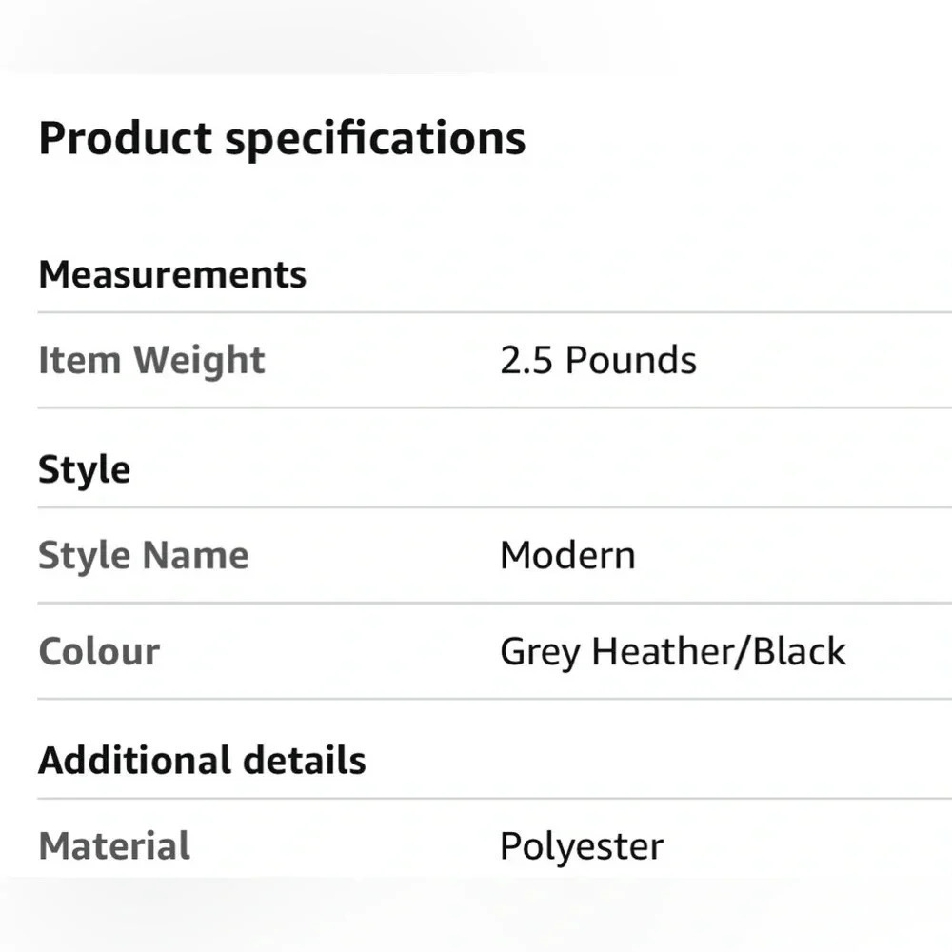This screenshot has width=952, height=952.
Task: Select the 2.5 Pounds value
Action: [598, 360]
